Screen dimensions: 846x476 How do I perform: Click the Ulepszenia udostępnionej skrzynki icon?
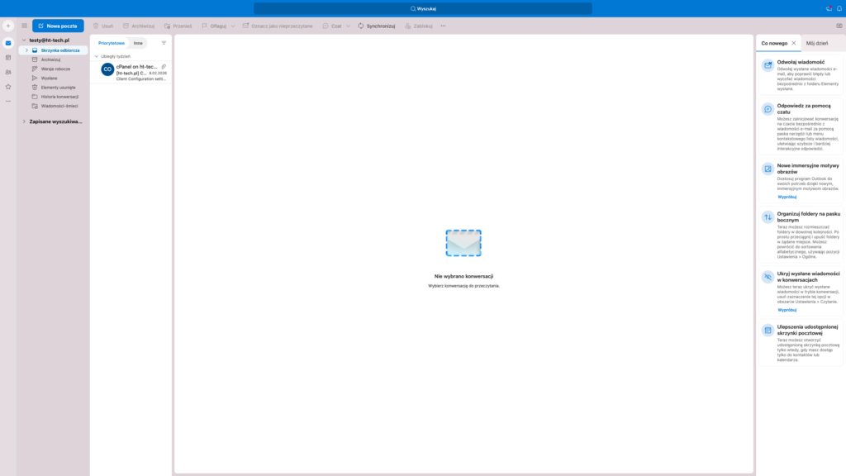pyautogui.click(x=768, y=331)
